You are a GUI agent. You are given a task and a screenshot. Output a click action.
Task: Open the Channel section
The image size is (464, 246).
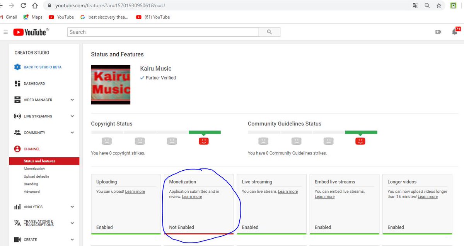(x=32, y=149)
